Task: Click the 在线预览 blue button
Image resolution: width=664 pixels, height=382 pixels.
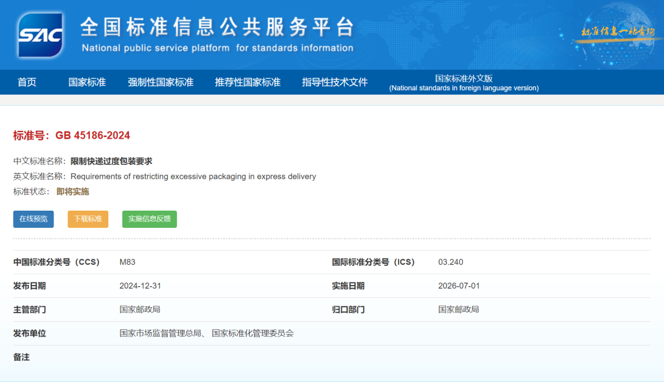Action: 33,219
